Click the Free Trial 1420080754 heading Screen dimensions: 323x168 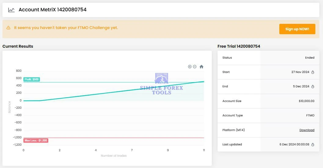click(239, 46)
